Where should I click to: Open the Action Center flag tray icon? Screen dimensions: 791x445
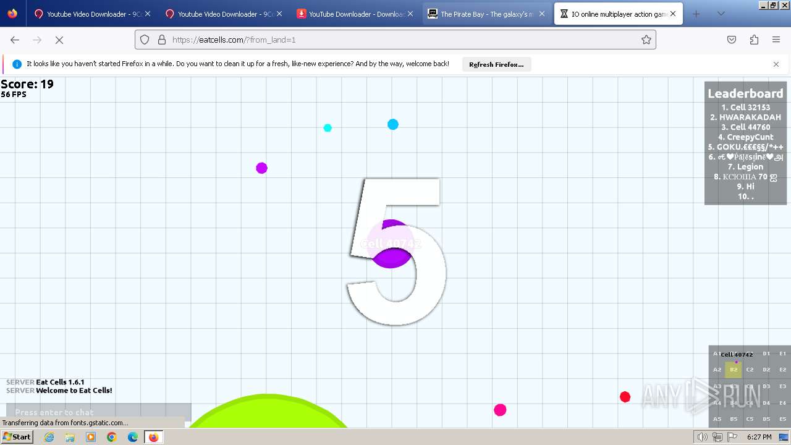pyautogui.click(x=732, y=437)
